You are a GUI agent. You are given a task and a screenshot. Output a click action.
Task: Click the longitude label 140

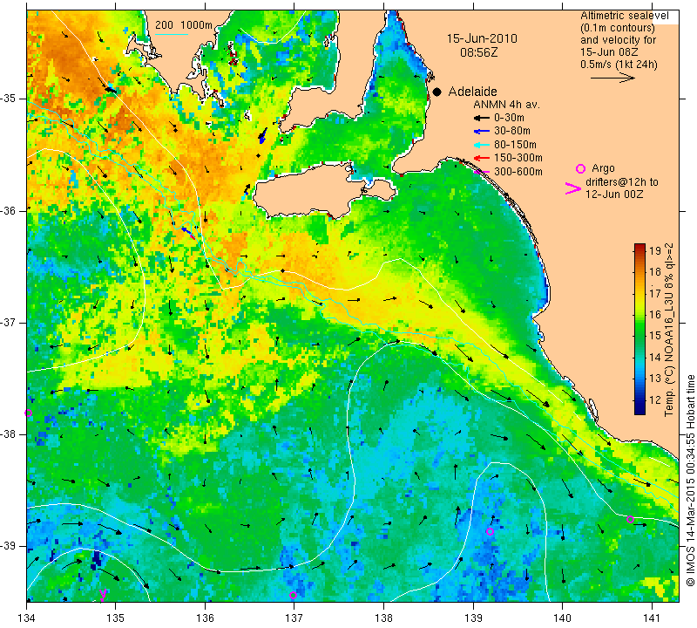(562, 618)
